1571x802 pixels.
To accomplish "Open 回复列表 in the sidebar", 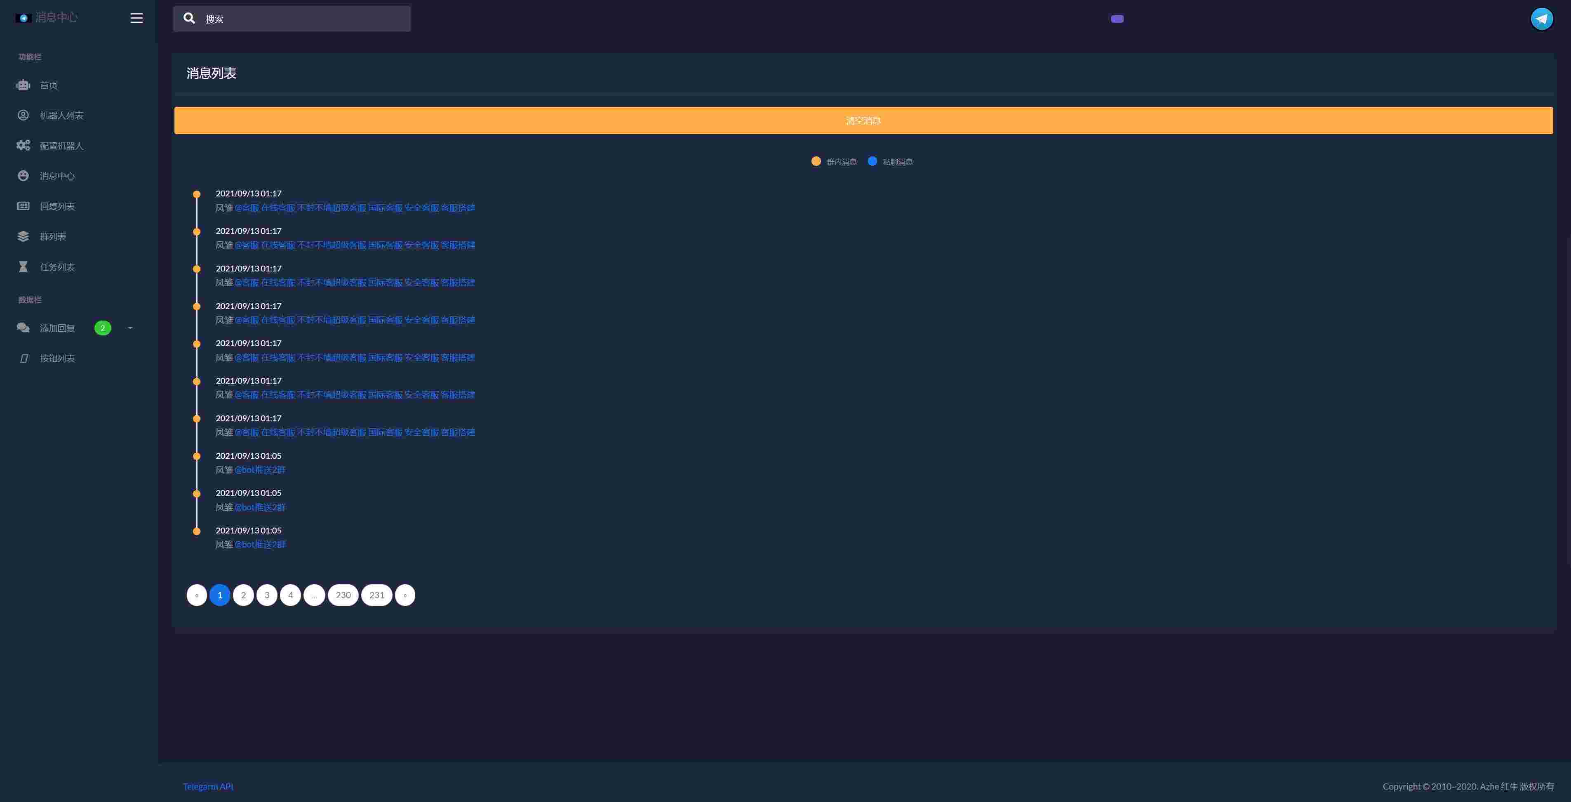I will pyautogui.click(x=57, y=206).
